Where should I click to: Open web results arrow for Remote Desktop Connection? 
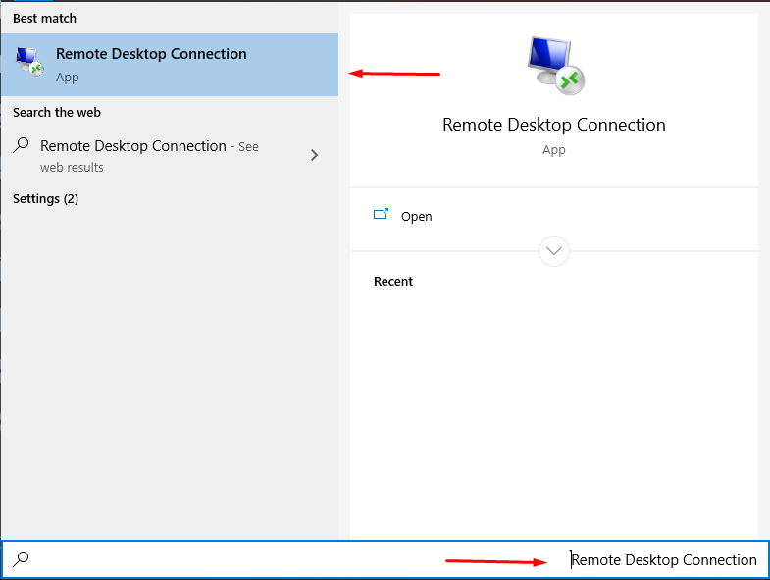click(x=314, y=155)
